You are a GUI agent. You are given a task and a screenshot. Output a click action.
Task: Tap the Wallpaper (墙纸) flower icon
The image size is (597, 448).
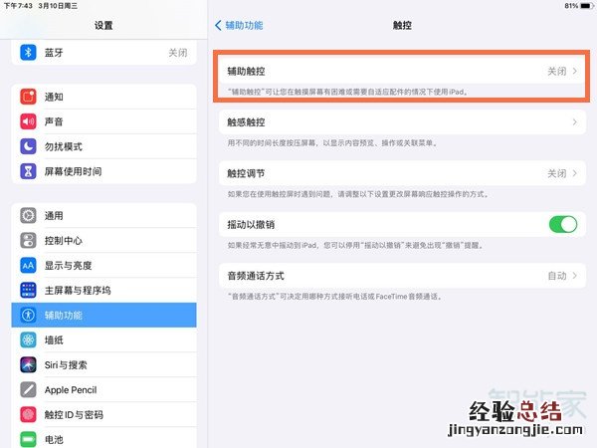(28, 339)
